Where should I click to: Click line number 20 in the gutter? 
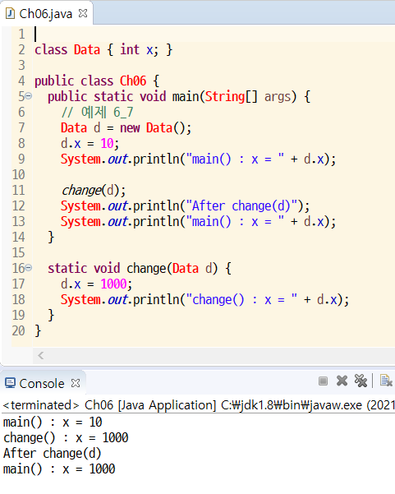pyautogui.click(x=19, y=330)
